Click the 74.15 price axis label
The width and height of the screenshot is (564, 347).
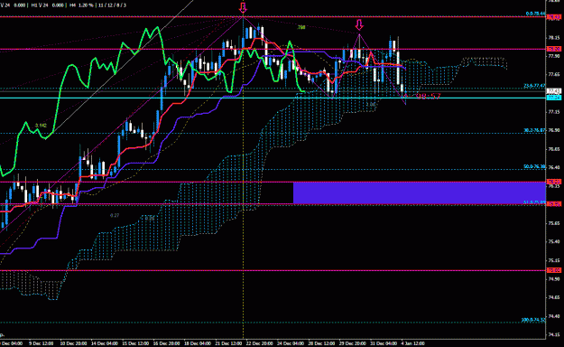pyautogui.click(x=553, y=334)
